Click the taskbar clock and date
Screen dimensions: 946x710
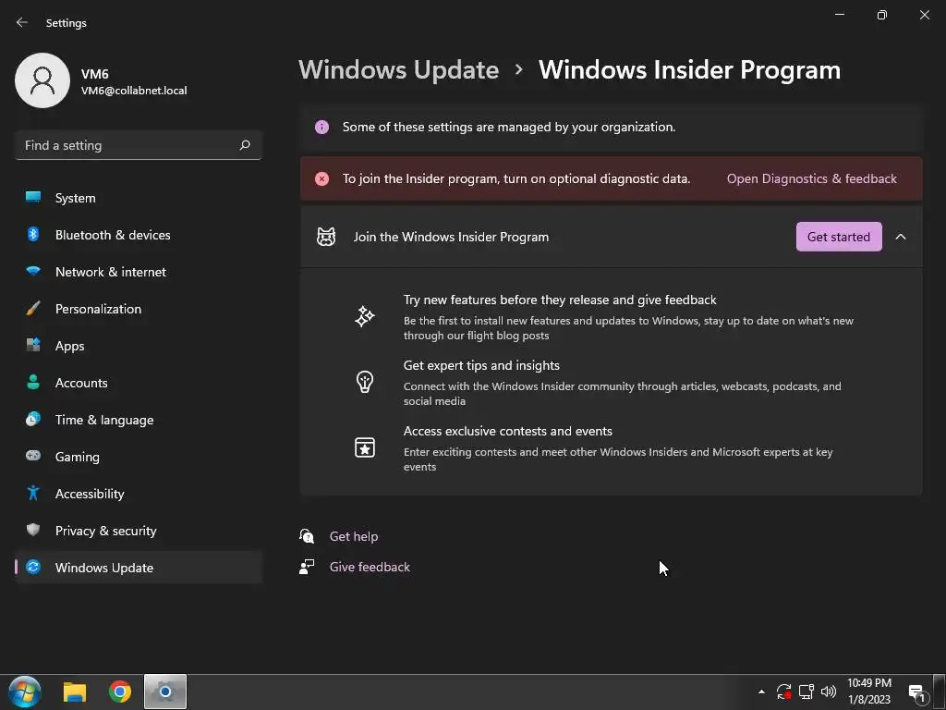coord(869,692)
